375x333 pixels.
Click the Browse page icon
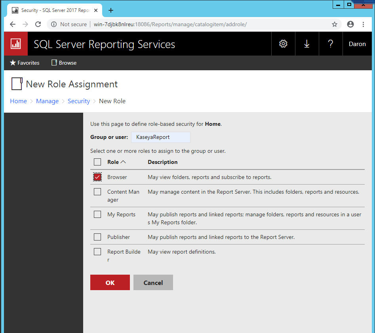click(54, 63)
